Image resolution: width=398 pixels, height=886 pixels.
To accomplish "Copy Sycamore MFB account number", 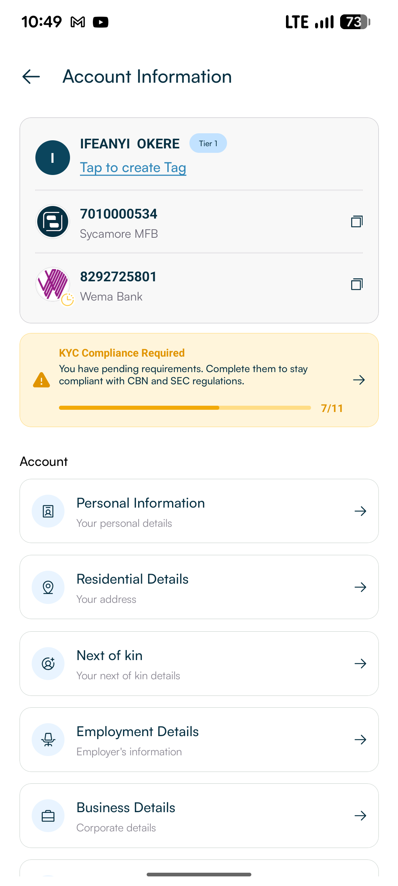I will [357, 221].
